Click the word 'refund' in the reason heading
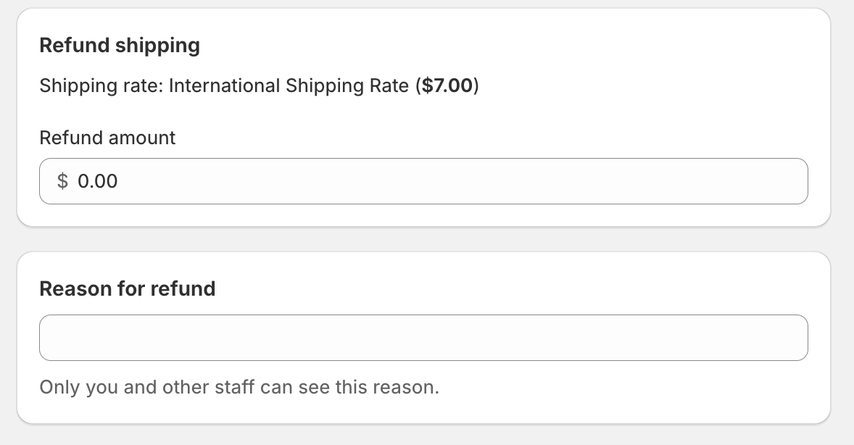854x445 pixels. pyautogui.click(x=183, y=289)
